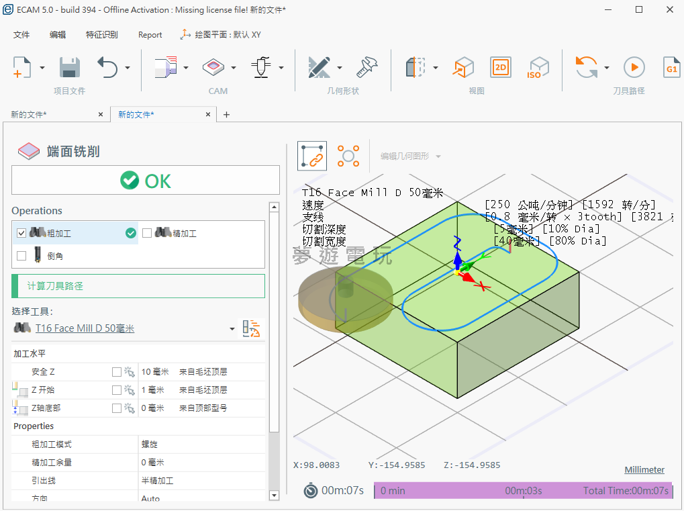This screenshot has width=684, height=511.
Task: Select the chain geometry selection icon
Action: tap(312, 156)
